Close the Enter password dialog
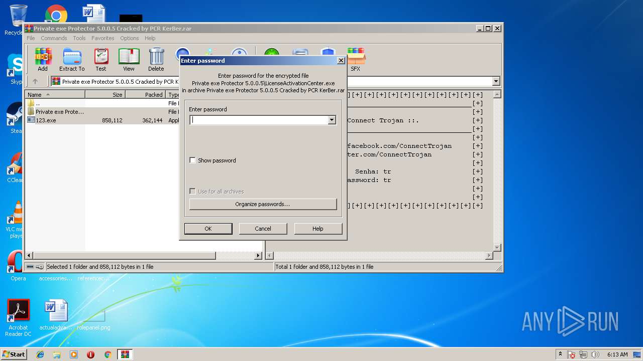The height and width of the screenshot is (361, 643). click(x=341, y=60)
